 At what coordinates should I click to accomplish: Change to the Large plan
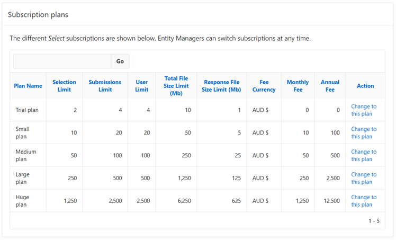coord(364,179)
